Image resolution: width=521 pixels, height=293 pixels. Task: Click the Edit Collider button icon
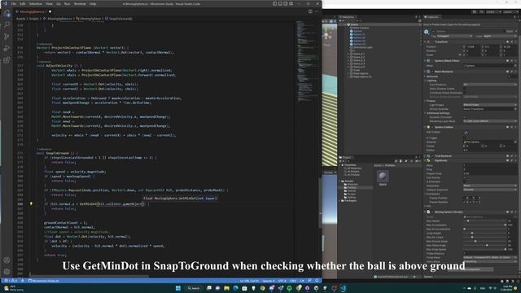(x=466, y=133)
